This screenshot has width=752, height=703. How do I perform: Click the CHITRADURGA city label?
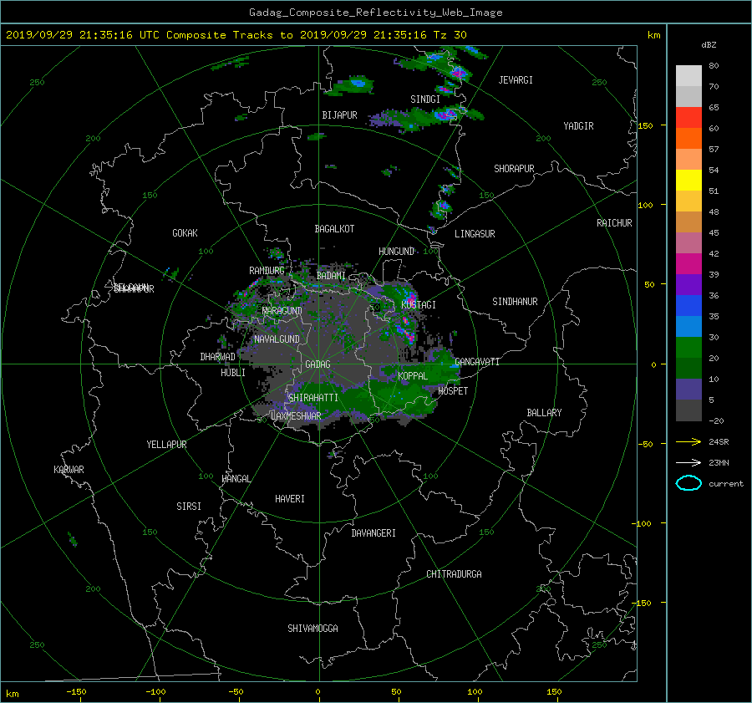pyautogui.click(x=454, y=574)
